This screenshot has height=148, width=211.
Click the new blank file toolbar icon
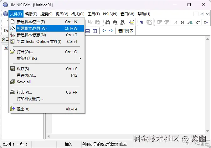point(6,22)
